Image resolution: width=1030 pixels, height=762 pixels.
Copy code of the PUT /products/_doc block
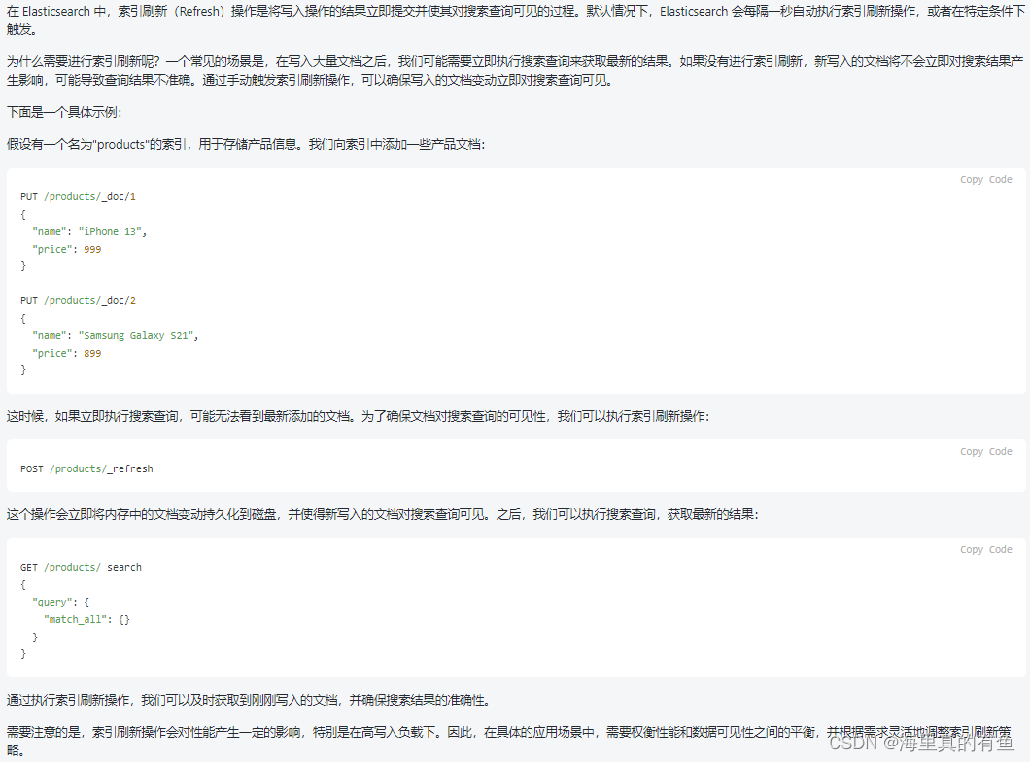(x=985, y=180)
